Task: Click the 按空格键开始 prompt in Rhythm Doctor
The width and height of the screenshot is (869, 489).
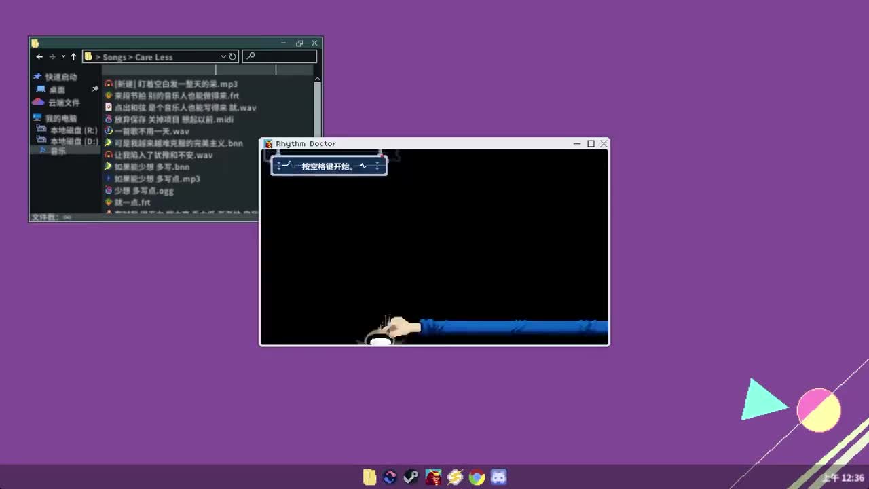Action: pyautogui.click(x=329, y=166)
